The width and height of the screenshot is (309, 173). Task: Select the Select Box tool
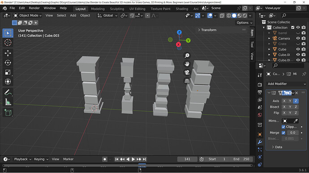point(8,33)
